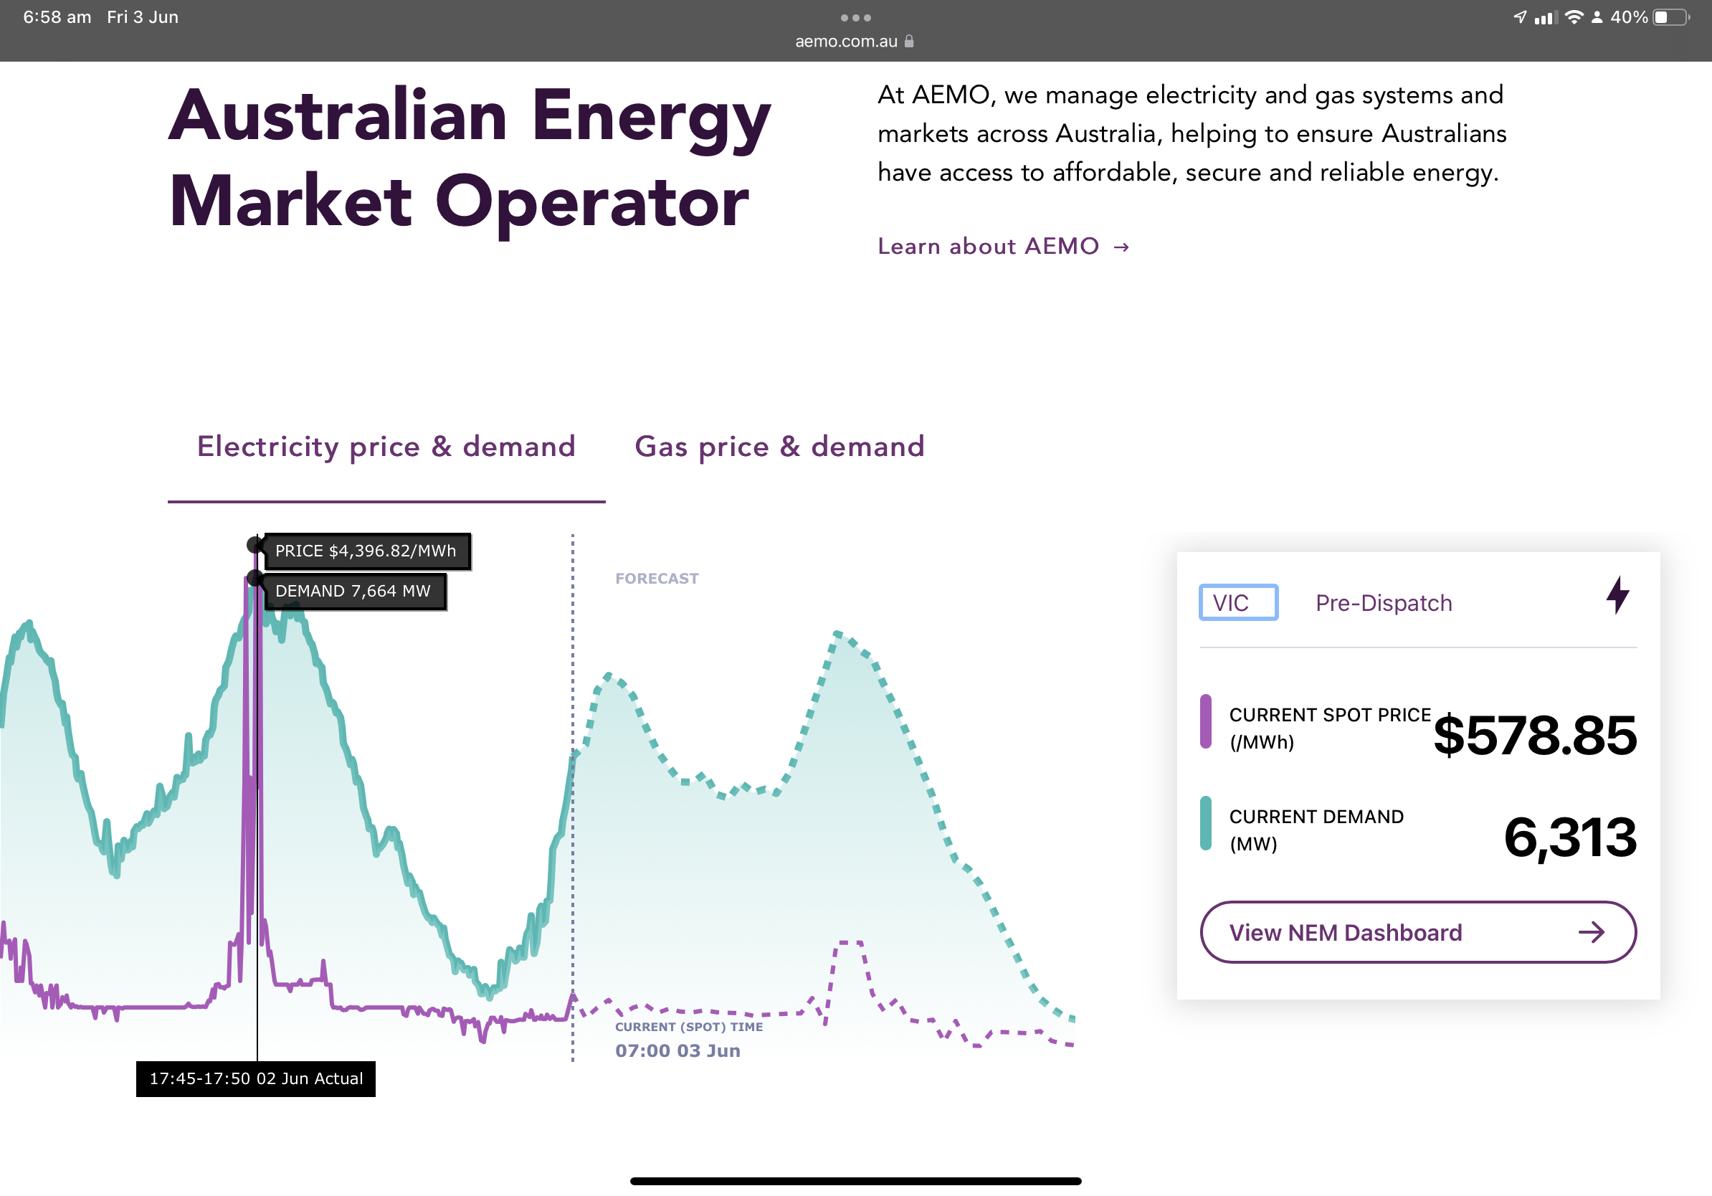Tap the person hotspot status icon

(1597, 17)
